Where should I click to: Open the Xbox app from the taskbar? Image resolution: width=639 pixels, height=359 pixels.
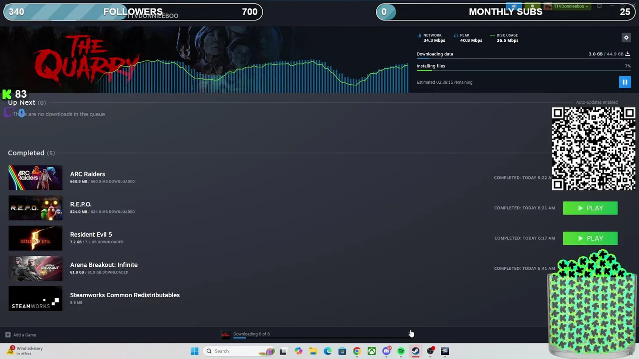pyautogui.click(x=371, y=351)
